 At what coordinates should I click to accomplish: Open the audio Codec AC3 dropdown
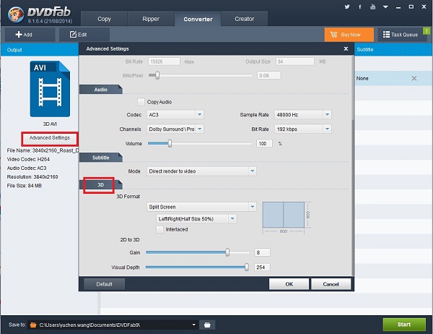tap(175, 114)
